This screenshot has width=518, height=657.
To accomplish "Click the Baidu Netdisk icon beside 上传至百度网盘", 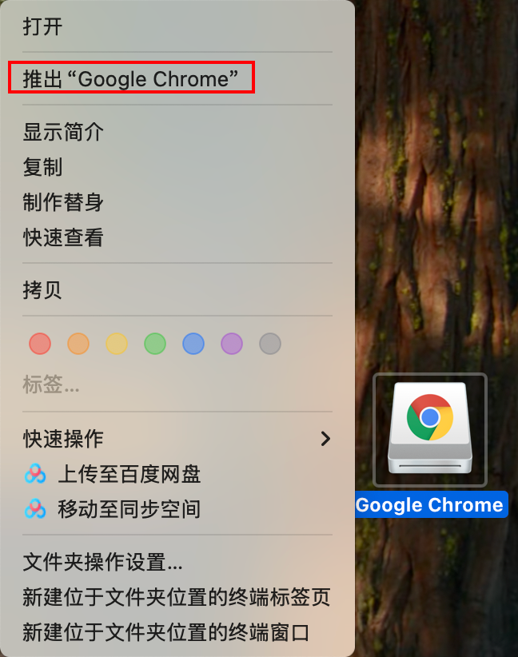I will (35, 474).
